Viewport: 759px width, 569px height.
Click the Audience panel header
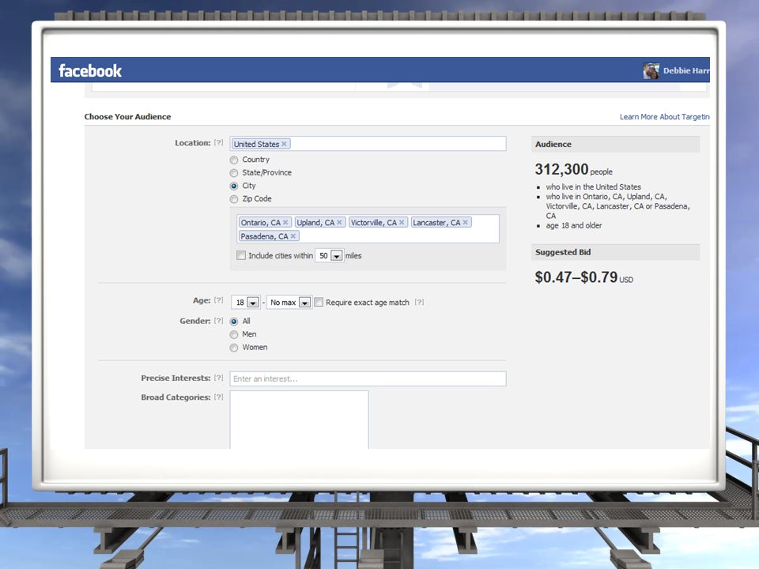(616, 144)
